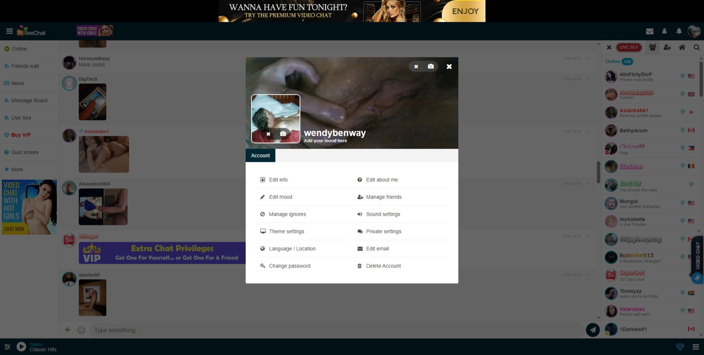Screen dimensions: 704x355
Task: Open Friends wall from sidebar
Action: coord(25,66)
